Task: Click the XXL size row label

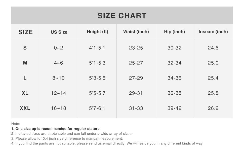Action: [x=25, y=108]
